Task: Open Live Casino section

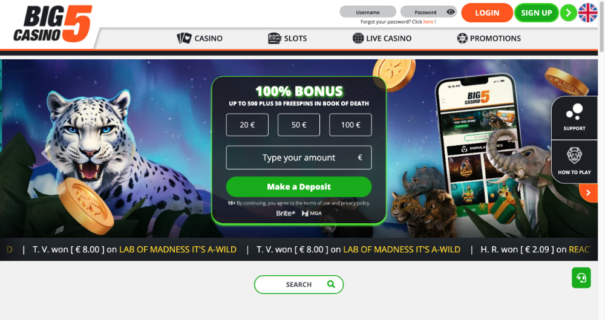Action: (382, 38)
